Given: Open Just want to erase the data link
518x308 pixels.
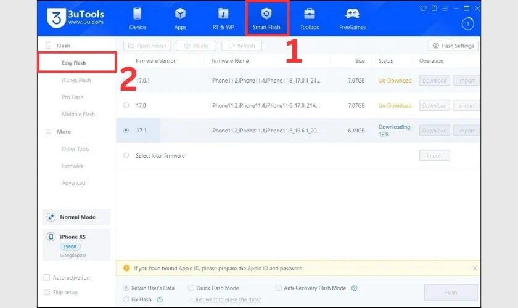Looking at the screenshot, I should 228,299.
